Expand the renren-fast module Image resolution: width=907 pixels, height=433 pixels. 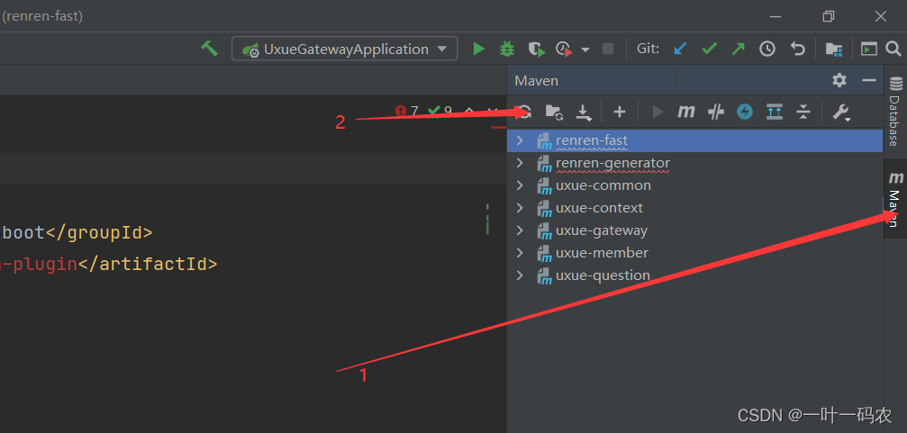[520, 140]
